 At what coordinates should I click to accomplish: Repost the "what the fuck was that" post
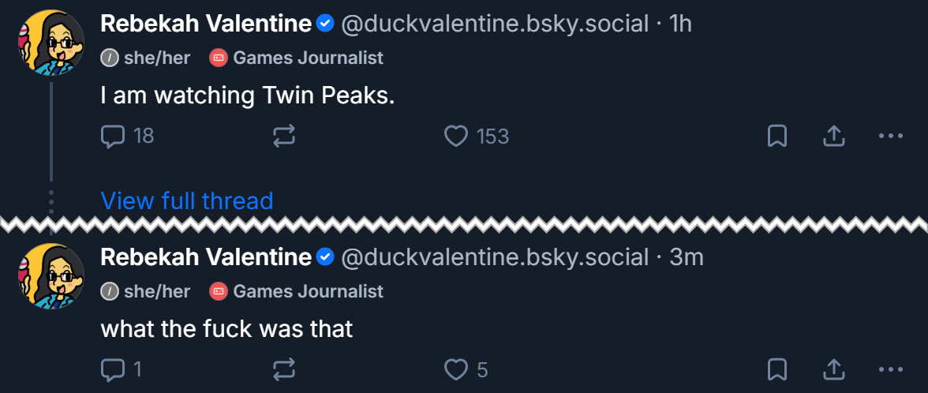point(284,369)
